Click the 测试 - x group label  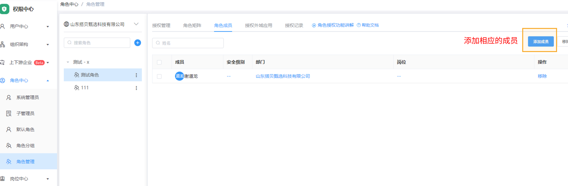point(81,62)
